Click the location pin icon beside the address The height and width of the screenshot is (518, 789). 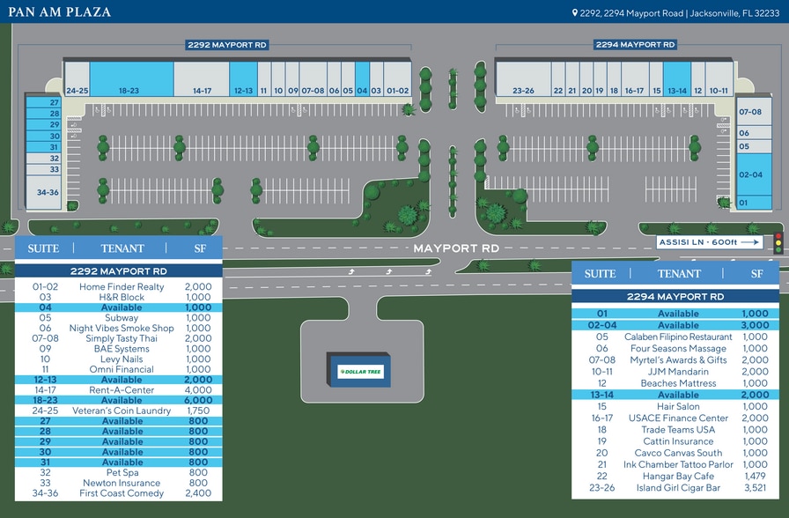[x=575, y=12]
